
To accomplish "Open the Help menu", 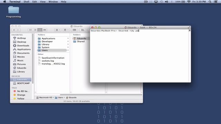I will click(64, 2).
